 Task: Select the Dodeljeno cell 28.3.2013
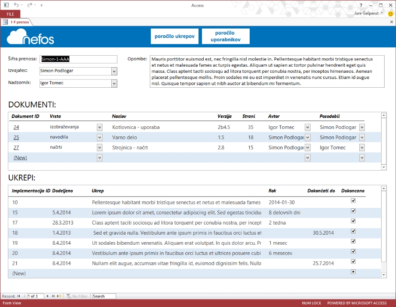tap(63, 222)
